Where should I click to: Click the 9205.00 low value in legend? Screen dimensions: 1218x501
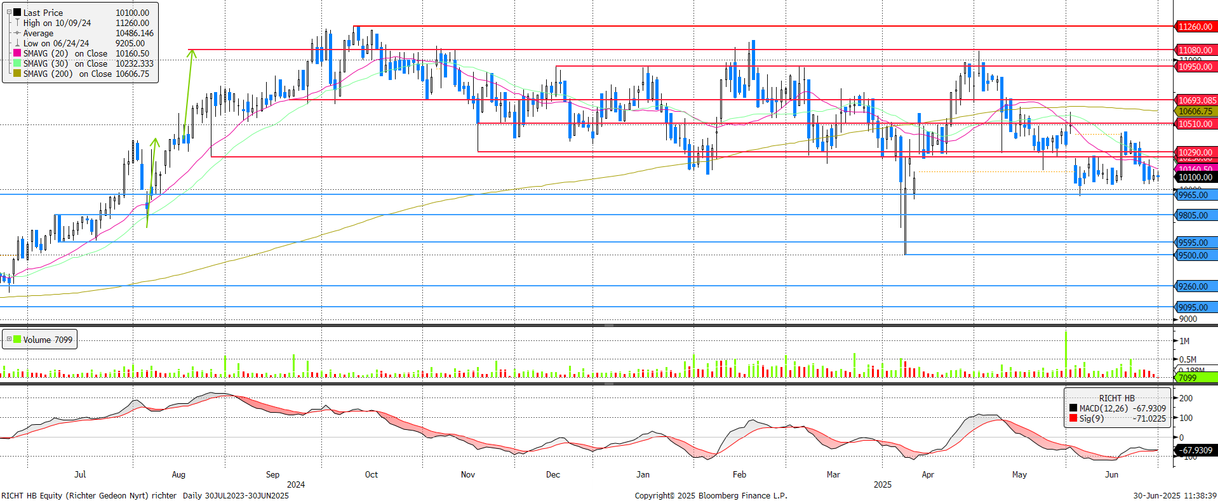point(130,43)
